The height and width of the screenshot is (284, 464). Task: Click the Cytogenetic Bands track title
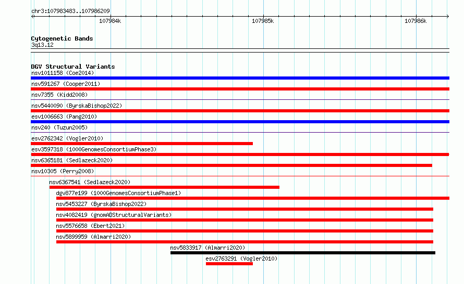pos(62,38)
